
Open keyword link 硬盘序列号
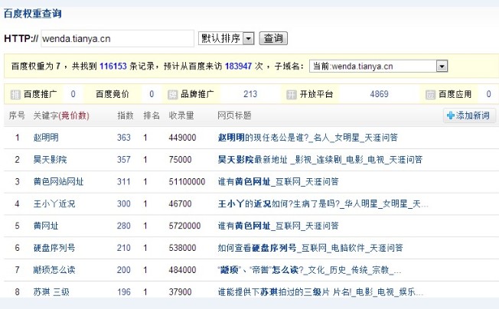point(54,248)
